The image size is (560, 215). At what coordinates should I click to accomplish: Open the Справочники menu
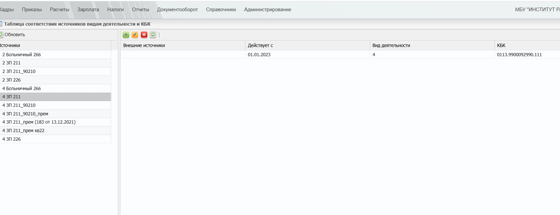(221, 10)
